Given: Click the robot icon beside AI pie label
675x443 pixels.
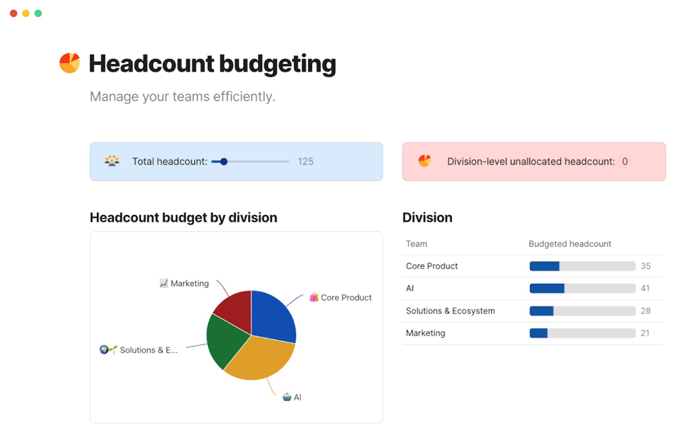Looking at the screenshot, I should [x=287, y=397].
